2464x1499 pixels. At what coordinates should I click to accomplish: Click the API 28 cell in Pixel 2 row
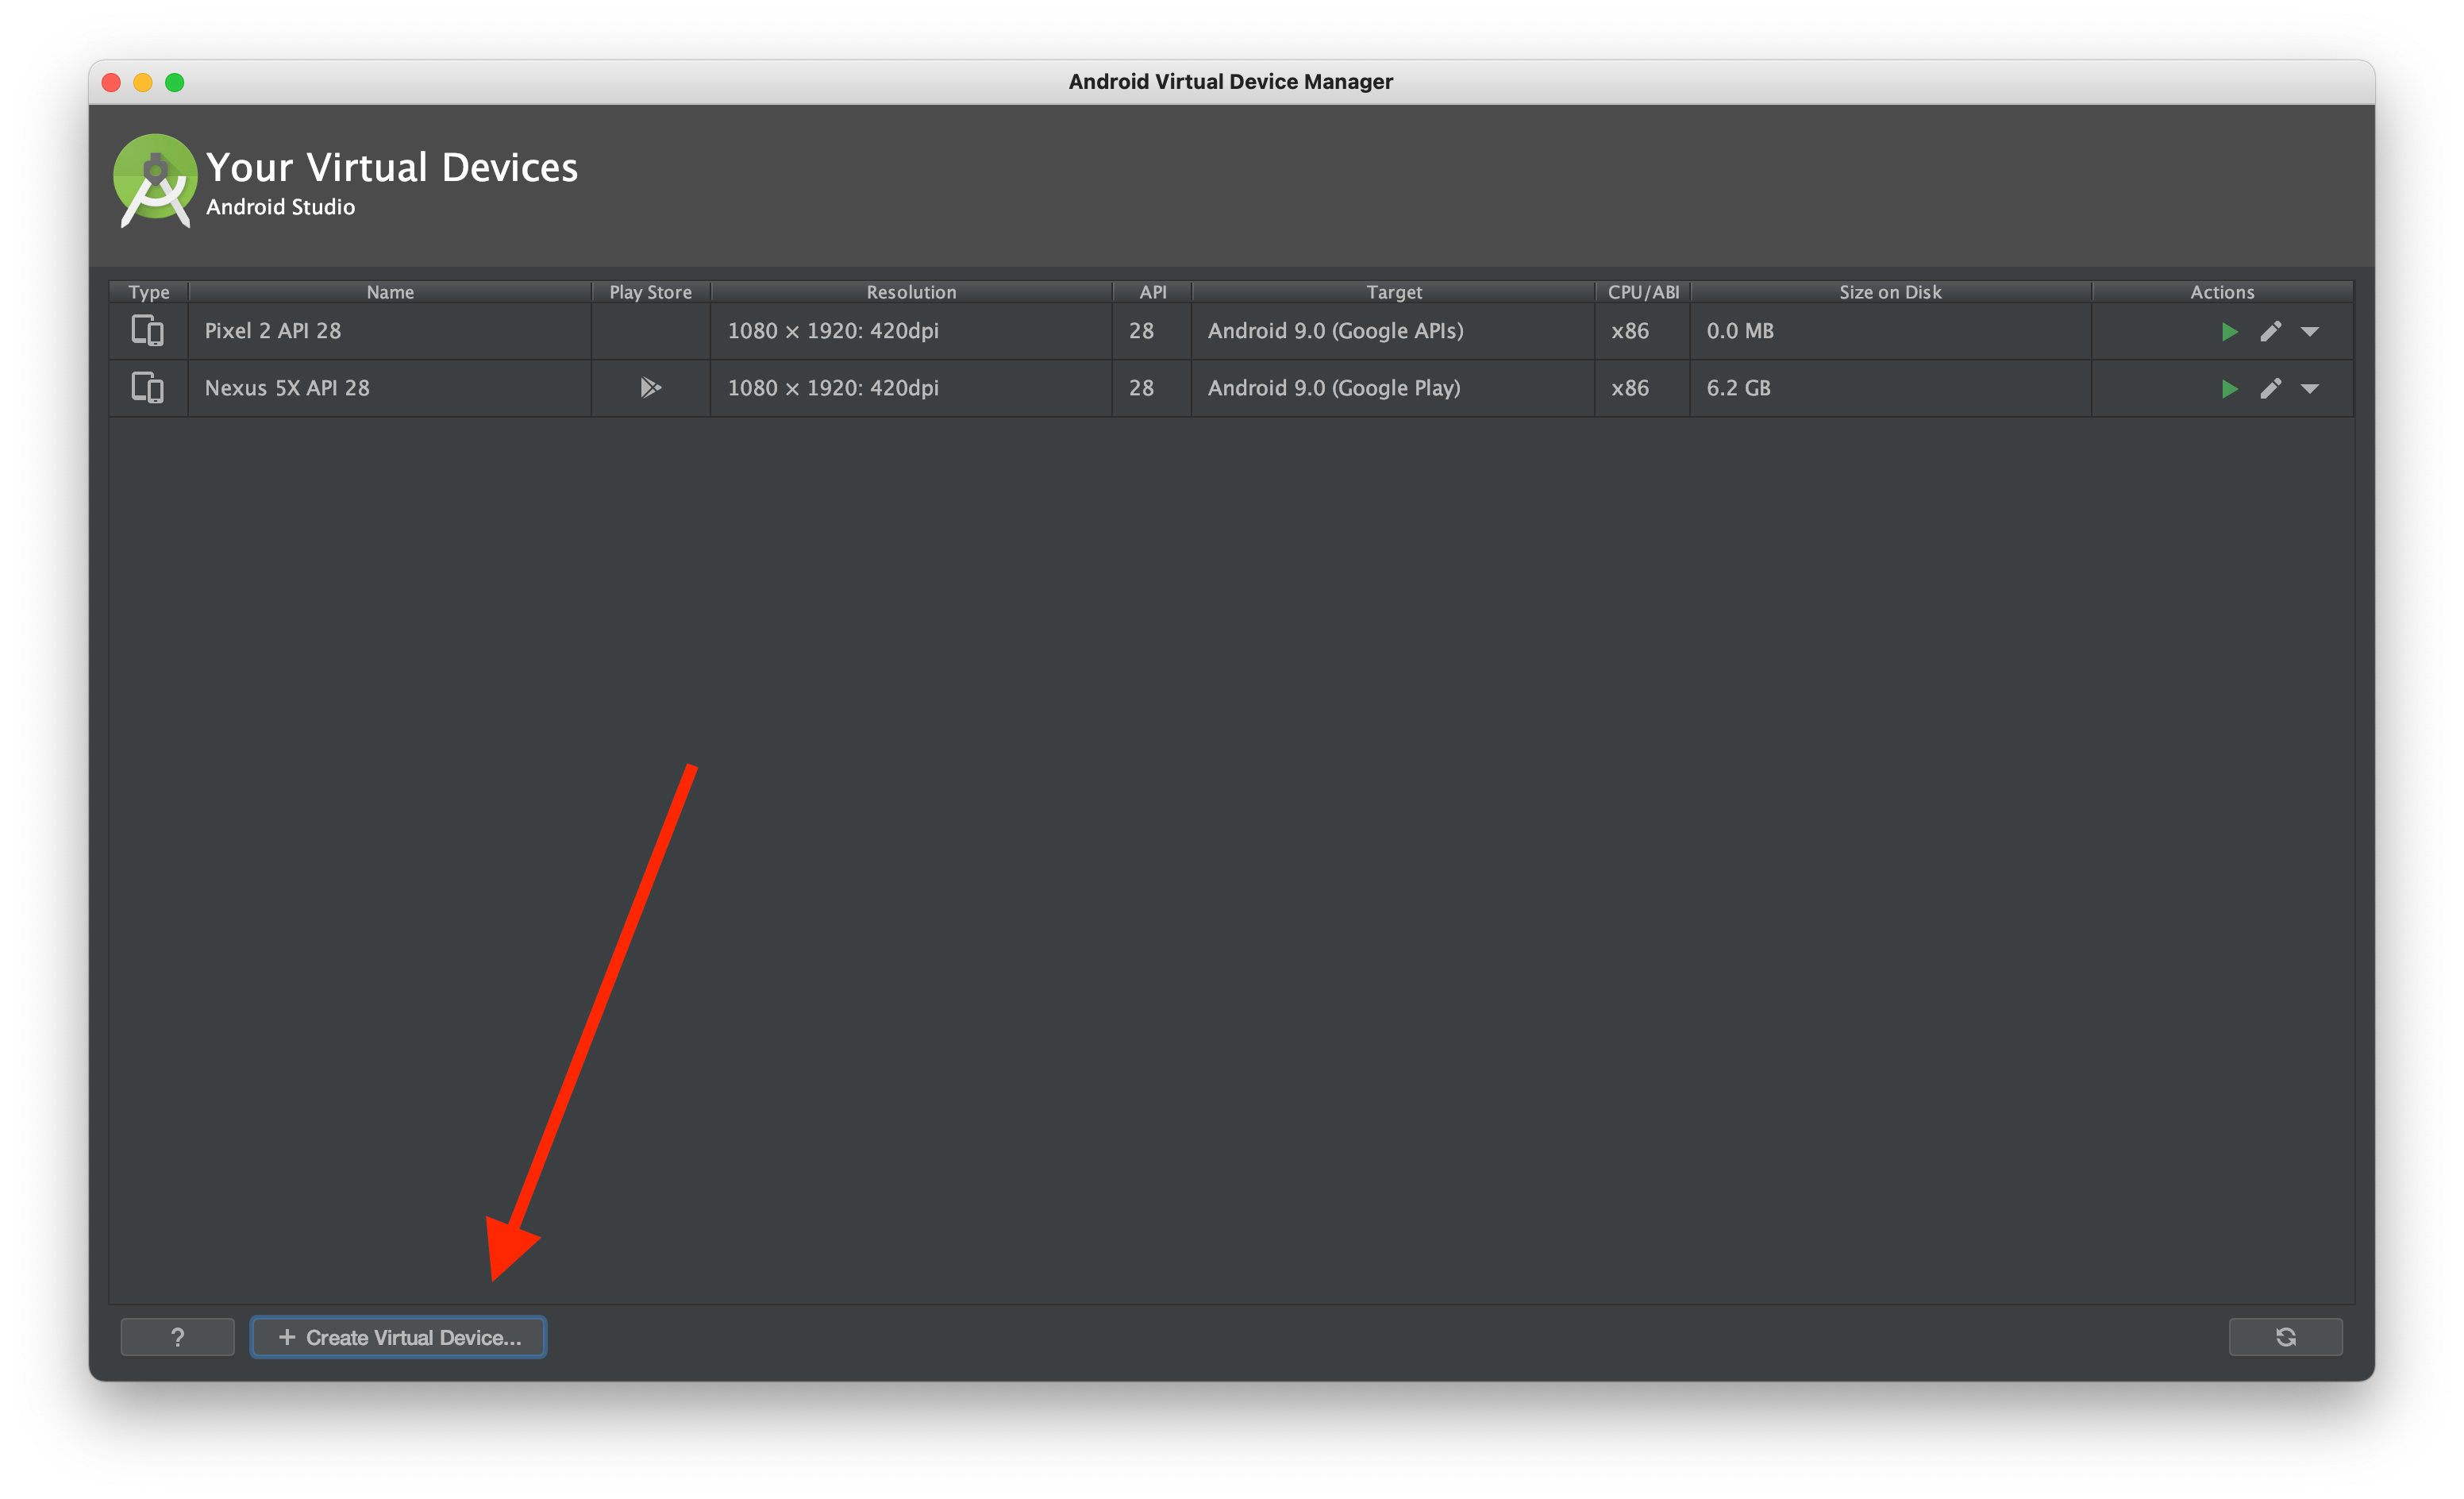(x=1152, y=331)
